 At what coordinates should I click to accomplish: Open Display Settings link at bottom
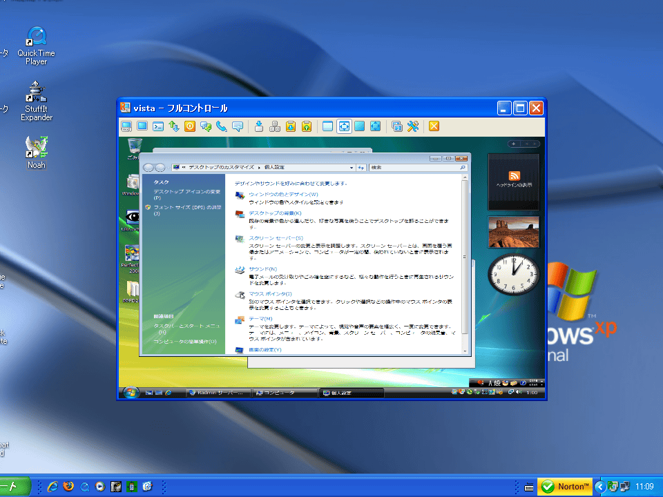265,349
